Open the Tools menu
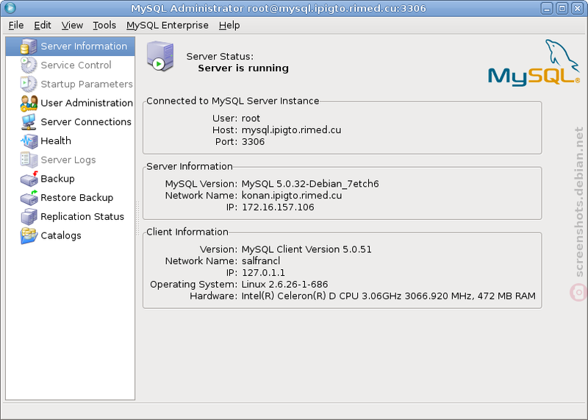The height and width of the screenshot is (420, 588). (104, 25)
